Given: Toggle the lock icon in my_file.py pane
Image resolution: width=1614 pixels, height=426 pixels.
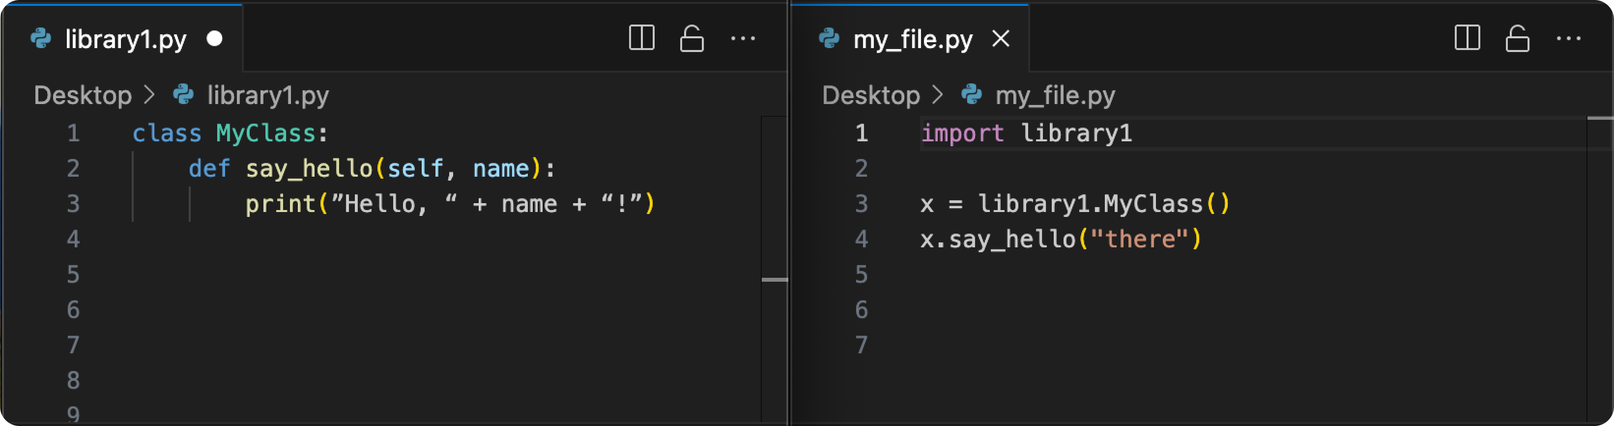Looking at the screenshot, I should point(1517,38).
